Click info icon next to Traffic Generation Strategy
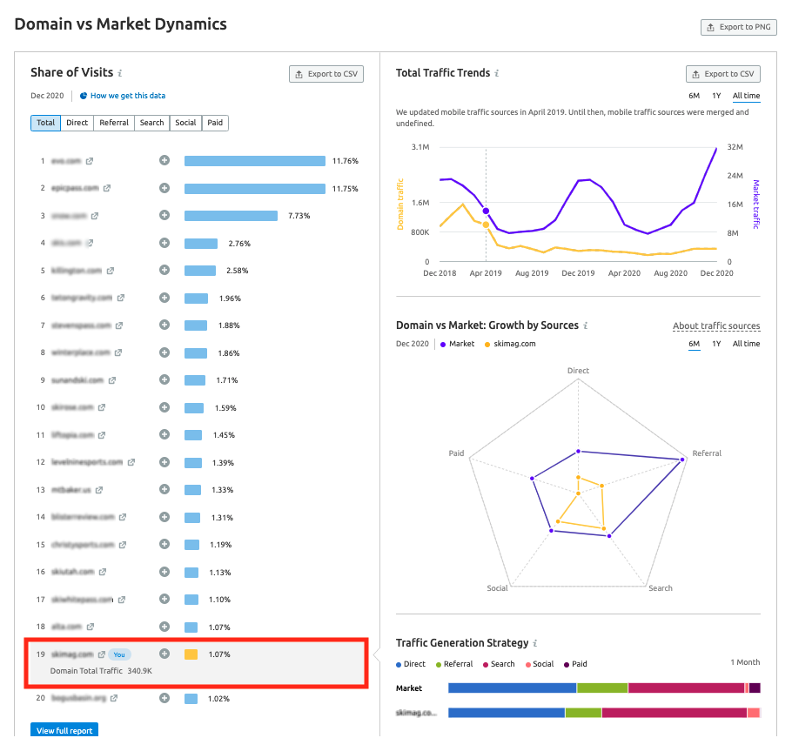The height and width of the screenshot is (738, 792). coord(534,643)
